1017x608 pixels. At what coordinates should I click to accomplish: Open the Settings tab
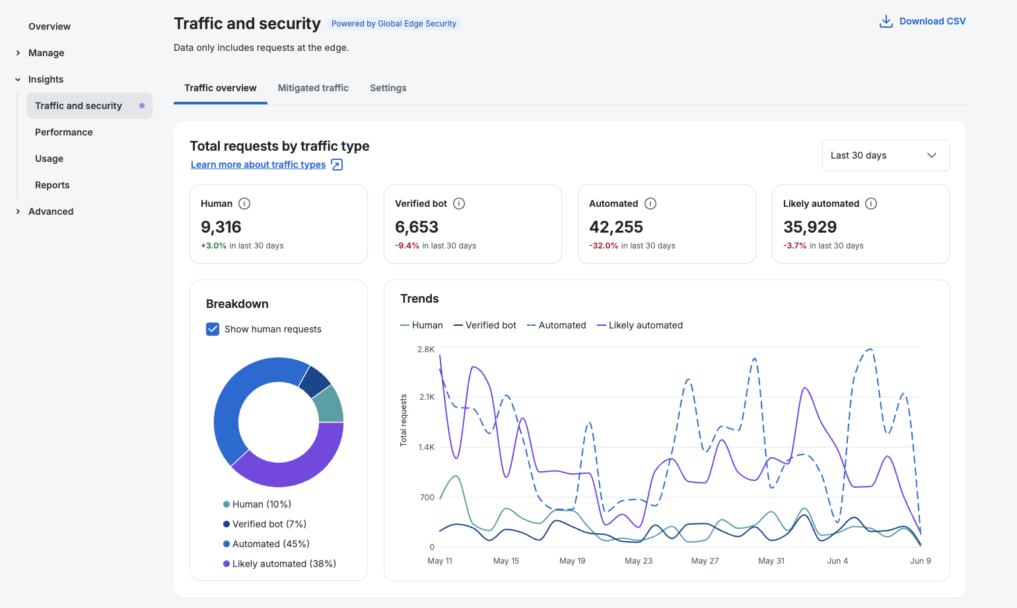click(x=388, y=88)
